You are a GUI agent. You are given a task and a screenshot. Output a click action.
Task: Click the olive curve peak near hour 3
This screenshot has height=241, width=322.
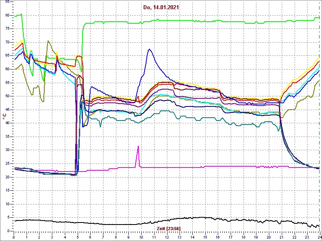click(48, 41)
